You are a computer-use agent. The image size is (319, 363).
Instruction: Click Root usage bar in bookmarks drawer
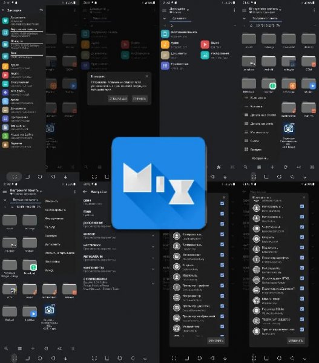coord(27,55)
